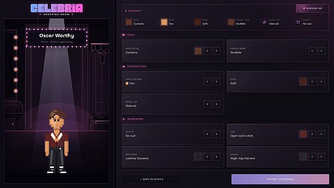Choose previous skin colour
The height and width of the screenshot is (188, 334).
pos(207,82)
